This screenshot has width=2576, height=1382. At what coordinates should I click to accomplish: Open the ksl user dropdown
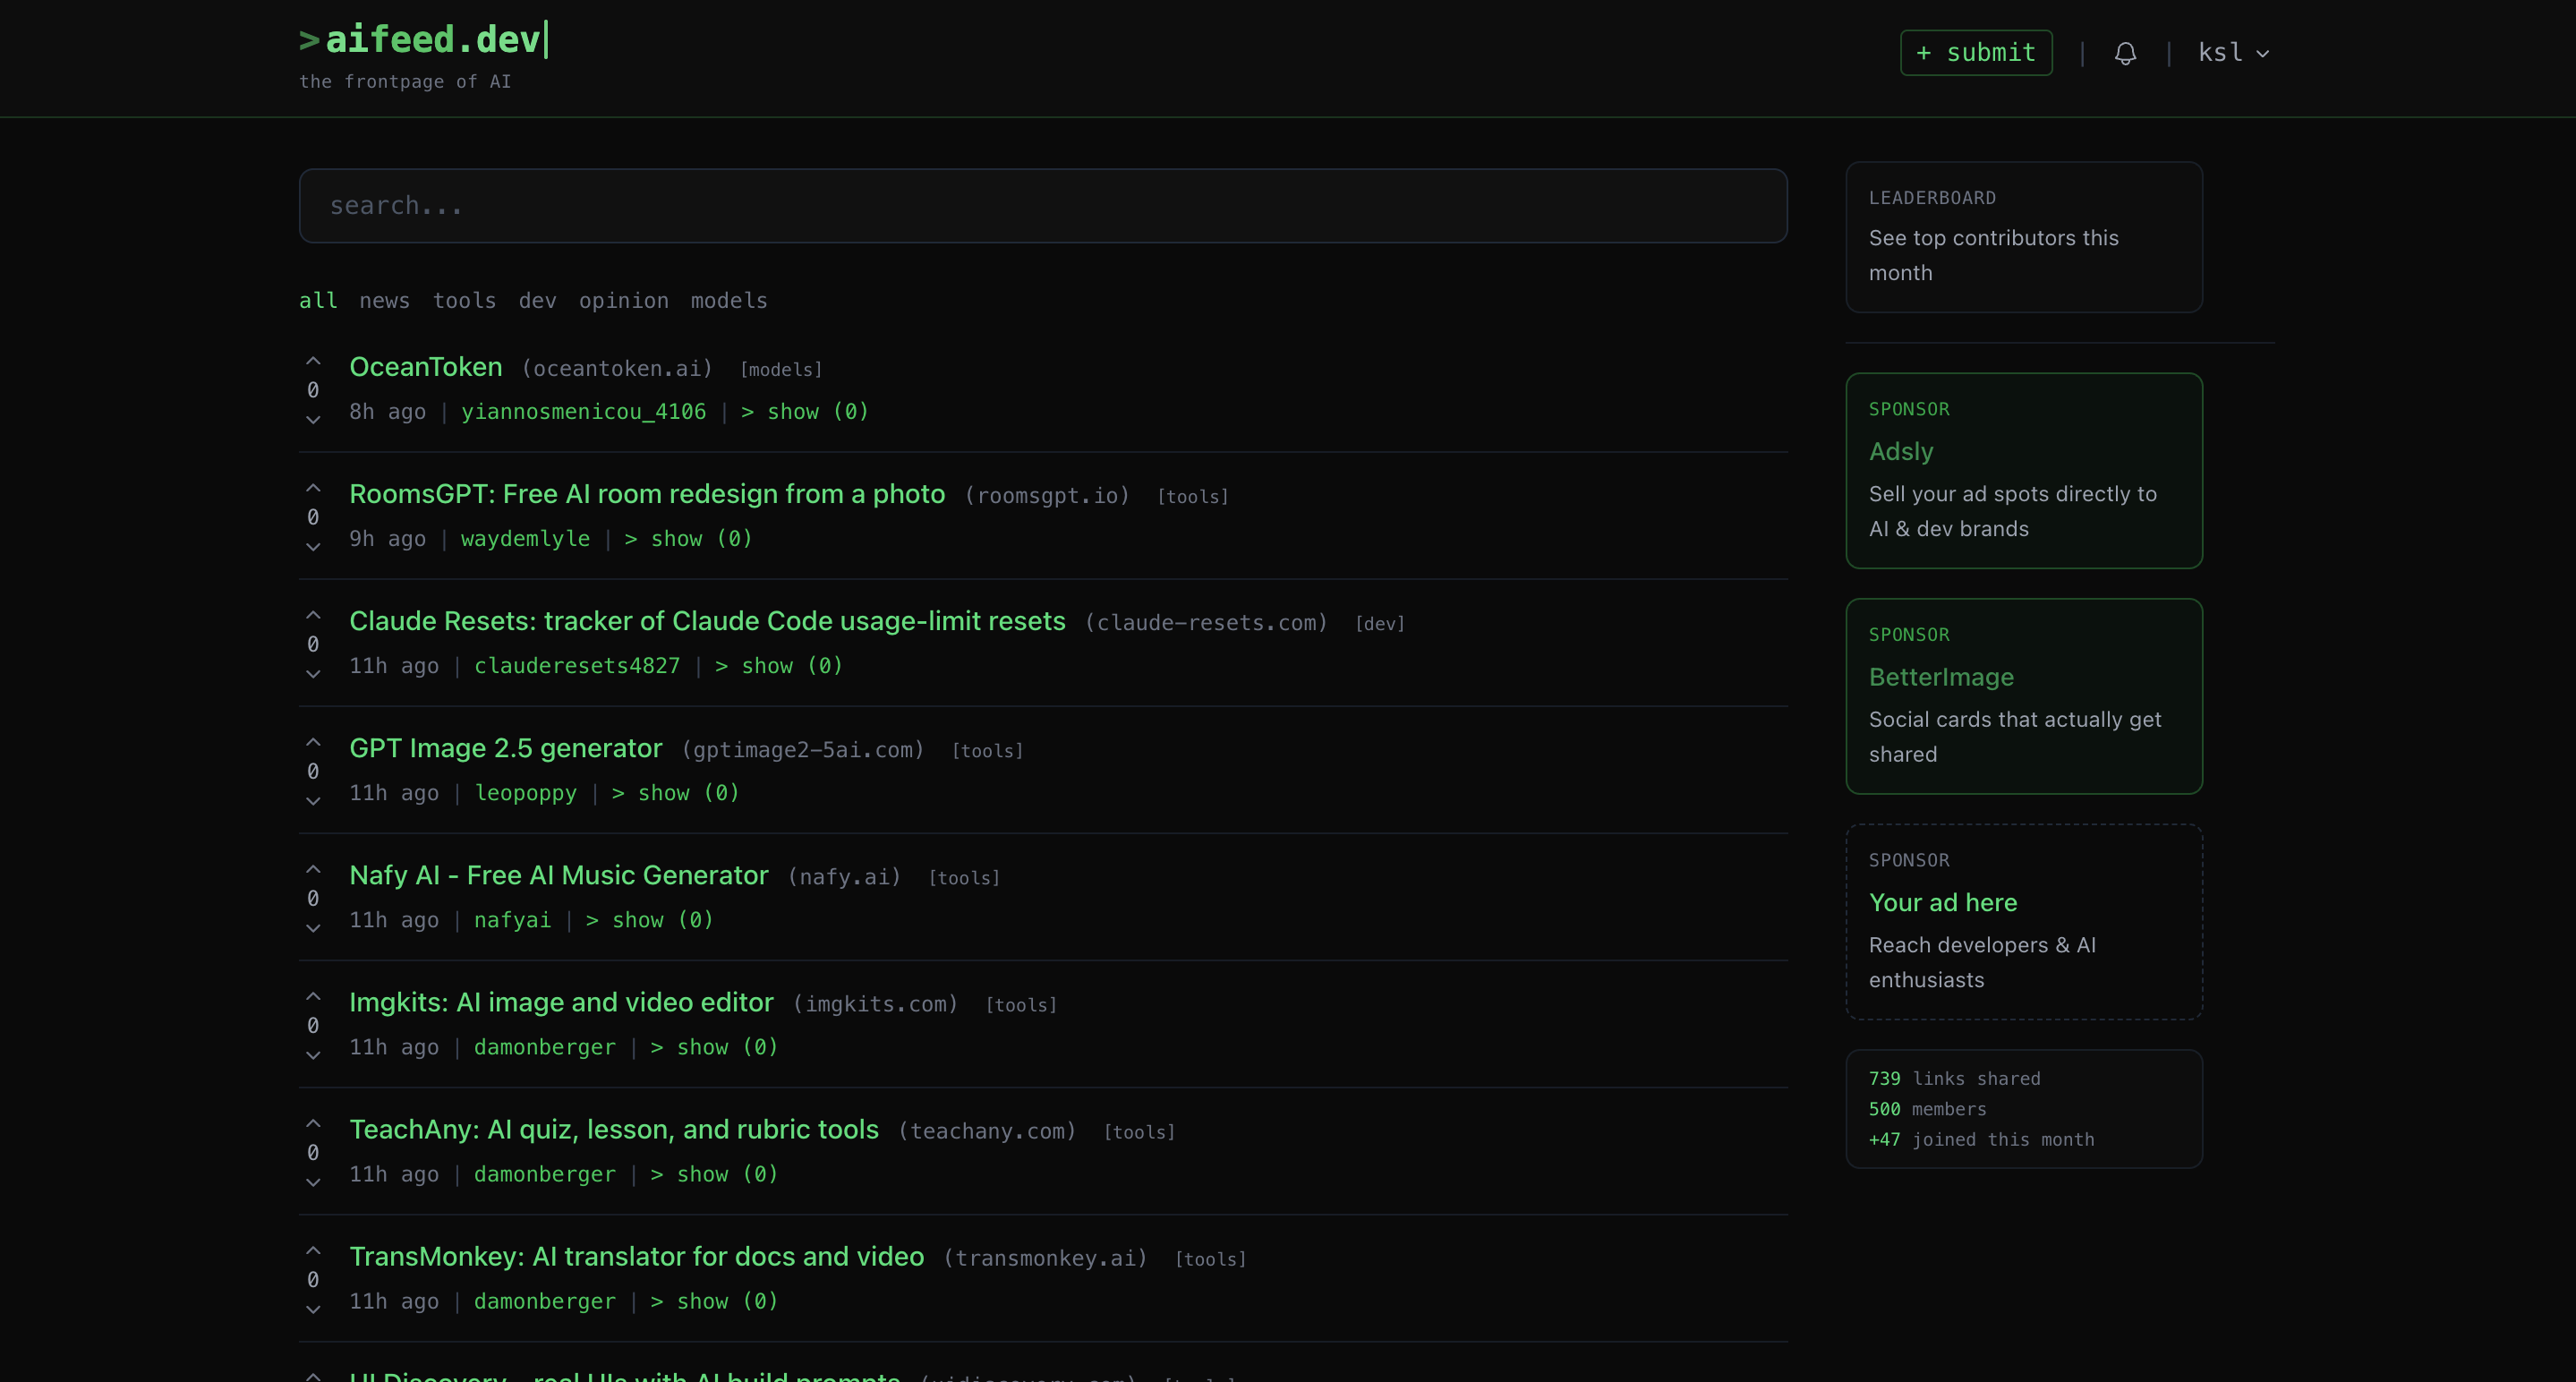2233,53
